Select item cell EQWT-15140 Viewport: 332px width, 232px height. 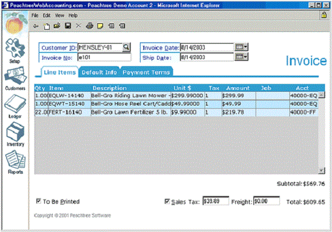[x=70, y=104]
